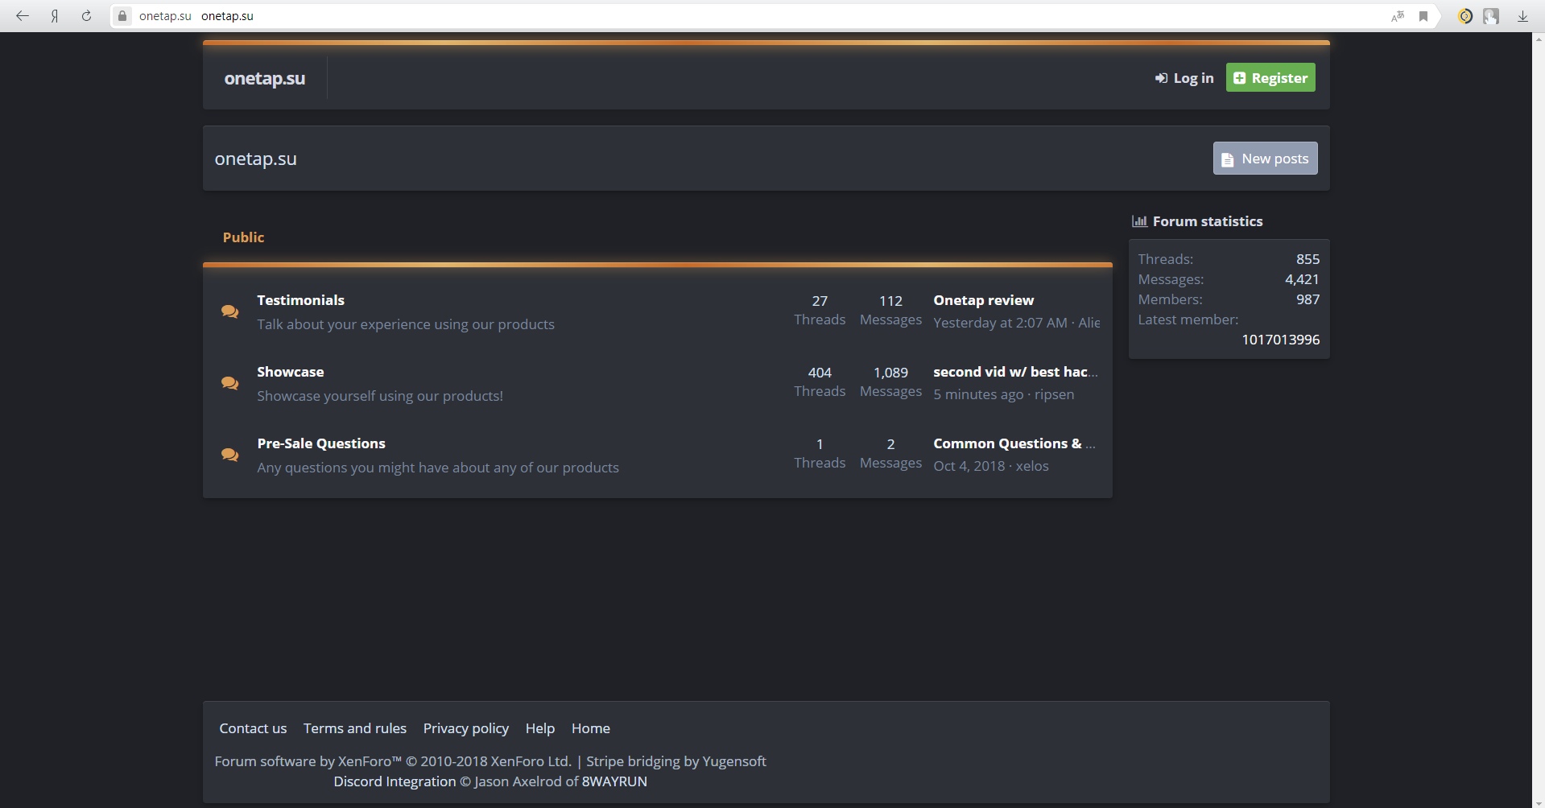Open the New posts button
Image resolution: width=1545 pixels, height=808 pixels.
pyautogui.click(x=1266, y=159)
